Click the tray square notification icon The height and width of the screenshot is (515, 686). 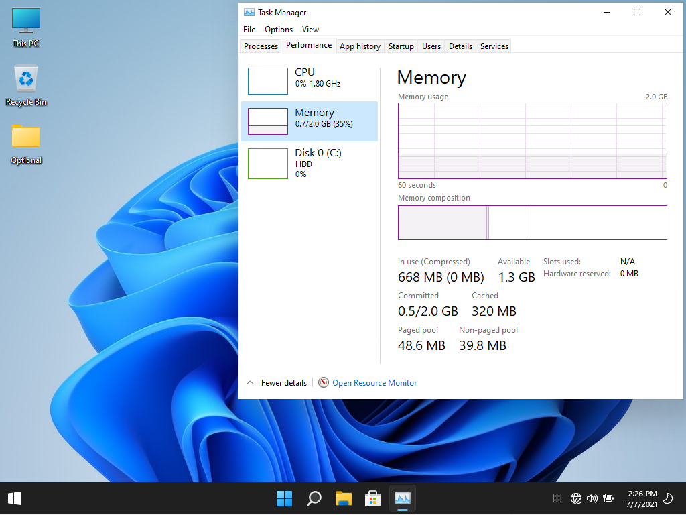557,498
